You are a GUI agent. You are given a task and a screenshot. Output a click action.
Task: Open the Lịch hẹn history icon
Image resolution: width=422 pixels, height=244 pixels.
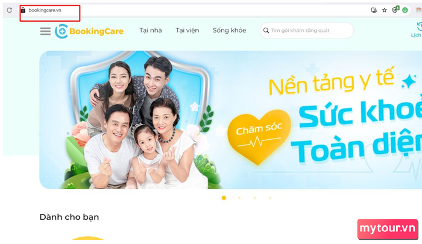pyautogui.click(x=417, y=29)
